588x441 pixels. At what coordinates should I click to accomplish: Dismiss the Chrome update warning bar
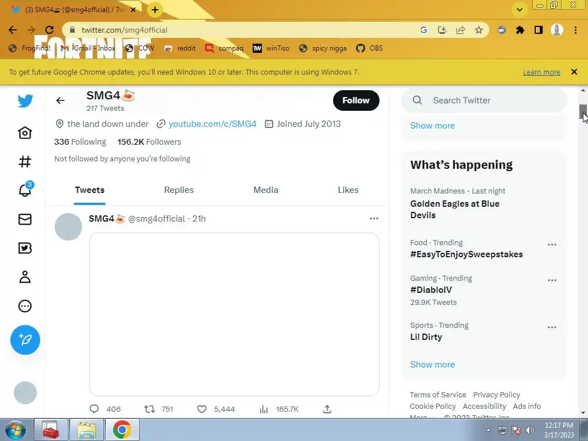574,72
